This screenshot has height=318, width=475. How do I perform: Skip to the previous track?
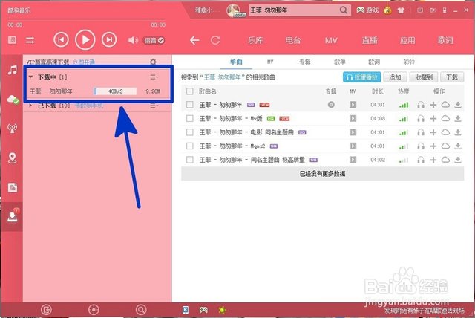click(61, 39)
